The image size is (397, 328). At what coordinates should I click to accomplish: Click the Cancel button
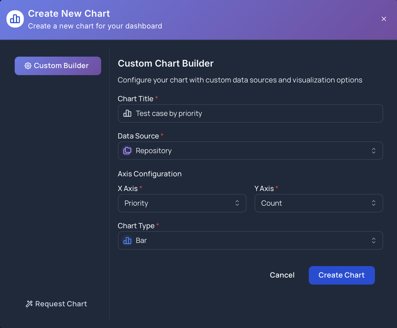tap(282, 275)
